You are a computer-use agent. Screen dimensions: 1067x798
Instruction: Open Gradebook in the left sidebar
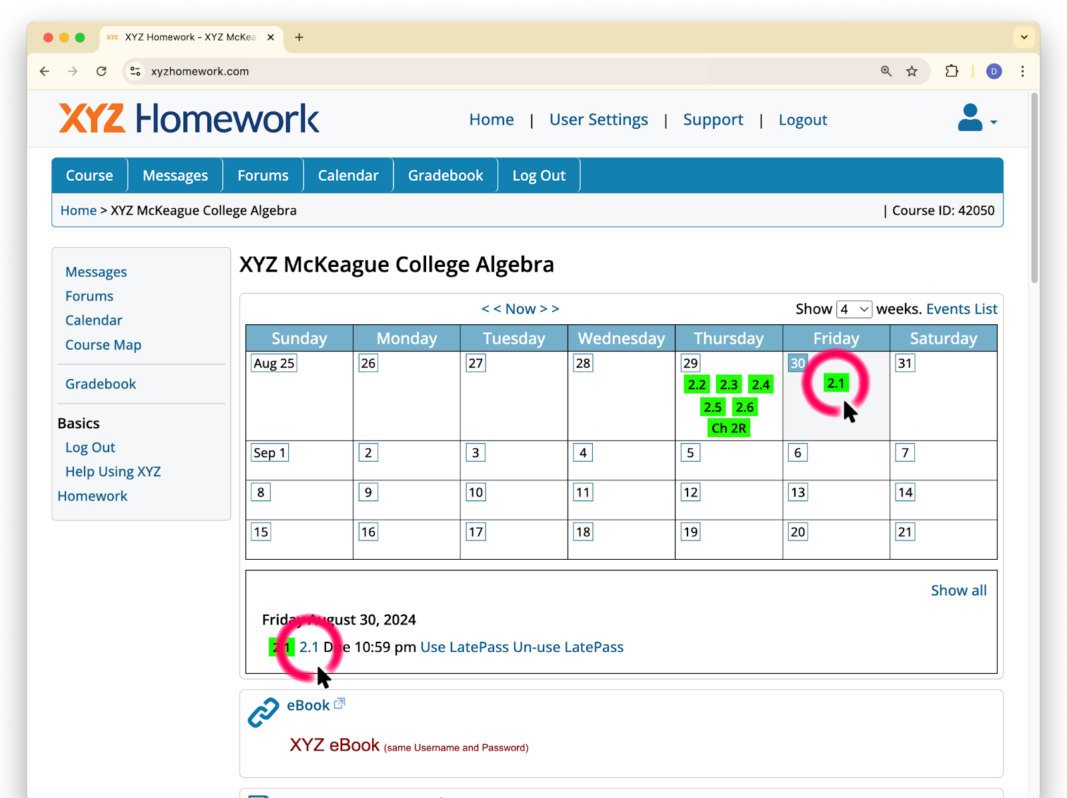point(101,384)
